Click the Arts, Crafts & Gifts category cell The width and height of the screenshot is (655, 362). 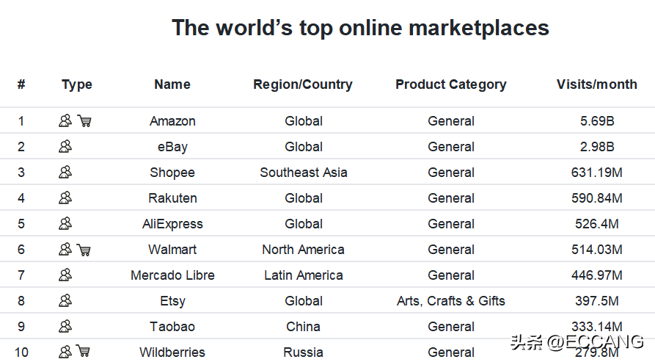[451, 301]
